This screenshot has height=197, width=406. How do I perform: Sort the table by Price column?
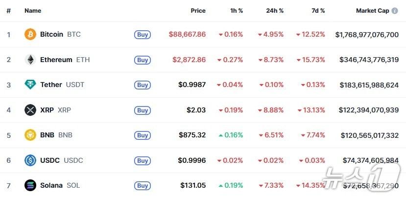[x=198, y=10]
